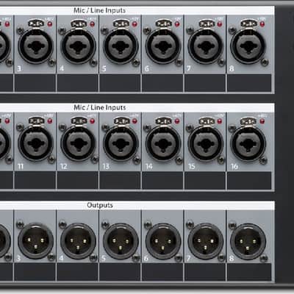
Task: Hit the PUSH latch above input 16
Action: click(248, 121)
